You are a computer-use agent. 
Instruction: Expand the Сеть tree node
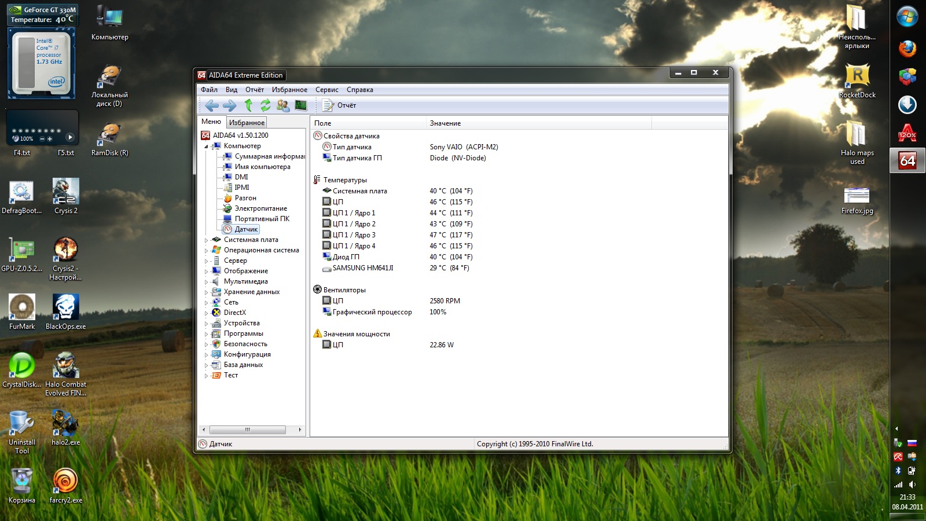click(x=206, y=303)
